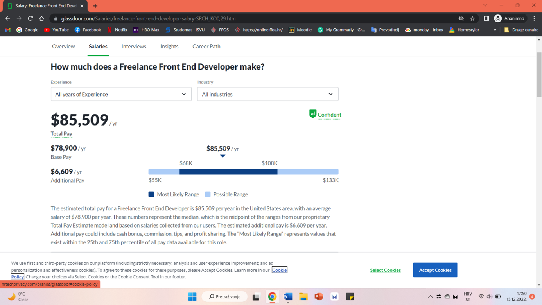Open the Task View taskbar icon
Screen dimensions: 542x305
256,297
